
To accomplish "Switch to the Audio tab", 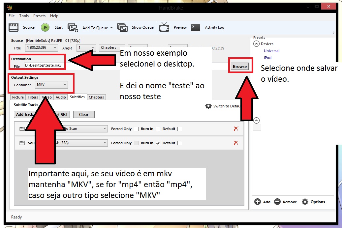I will [x=61, y=97].
